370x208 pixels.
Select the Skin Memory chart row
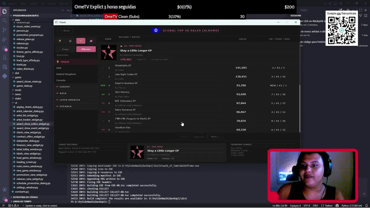tap(199, 94)
